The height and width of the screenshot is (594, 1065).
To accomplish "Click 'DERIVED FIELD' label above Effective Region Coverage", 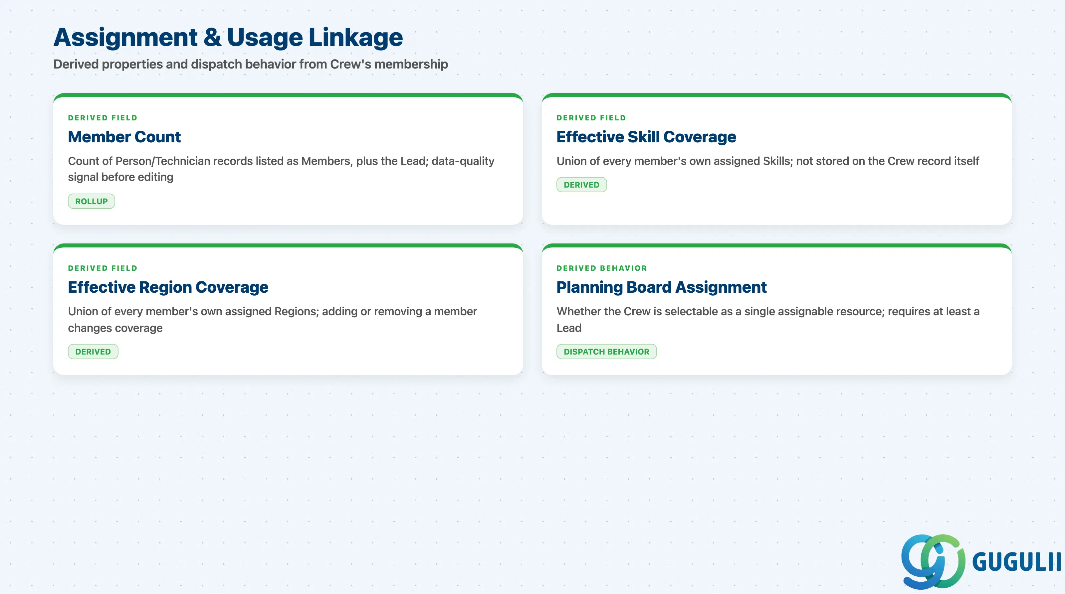I will (x=103, y=268).
